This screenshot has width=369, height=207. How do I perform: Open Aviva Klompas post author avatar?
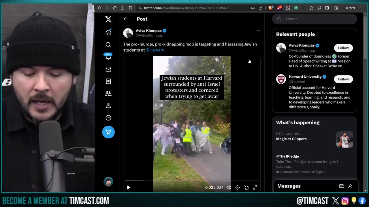coord(128,33)
